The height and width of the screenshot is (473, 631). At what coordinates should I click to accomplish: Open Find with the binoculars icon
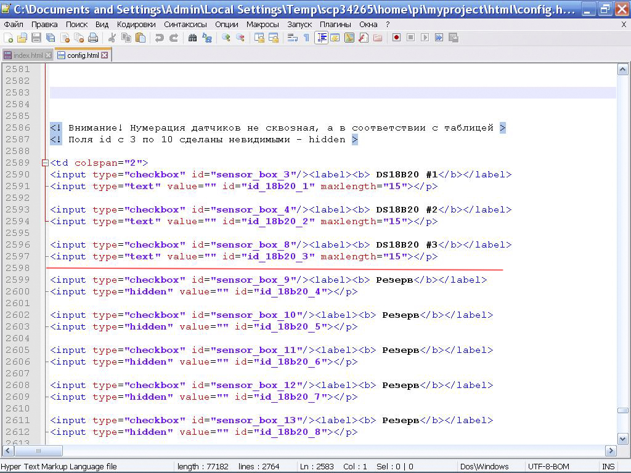pyautogui.click(x=192, y=38)
